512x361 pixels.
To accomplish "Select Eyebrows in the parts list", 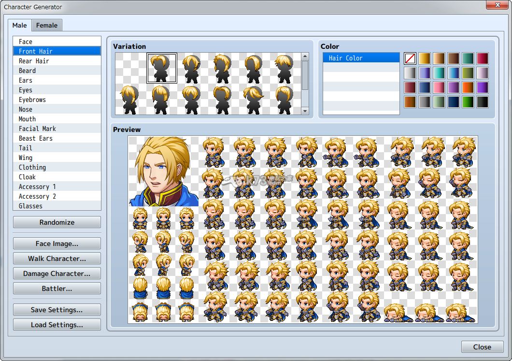I will click(32, 100).
